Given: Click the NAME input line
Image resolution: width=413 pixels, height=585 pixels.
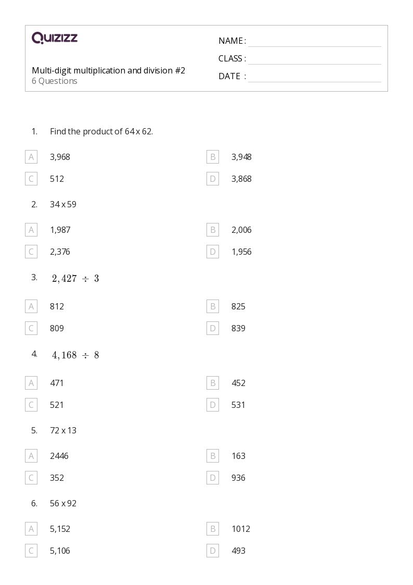Looking at the screenshot, I should [314, 41].
